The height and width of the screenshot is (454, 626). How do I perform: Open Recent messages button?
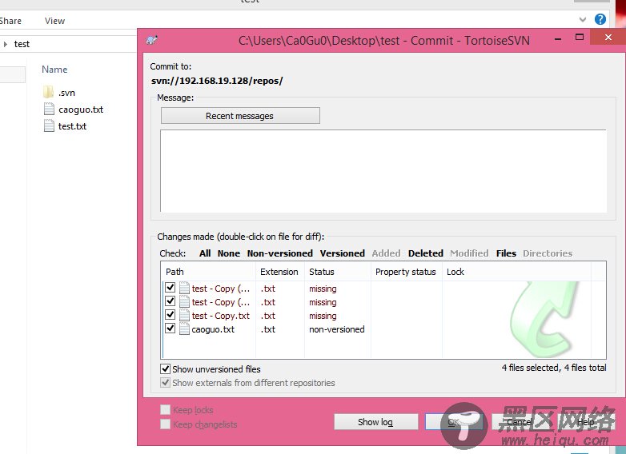point(240,116)
